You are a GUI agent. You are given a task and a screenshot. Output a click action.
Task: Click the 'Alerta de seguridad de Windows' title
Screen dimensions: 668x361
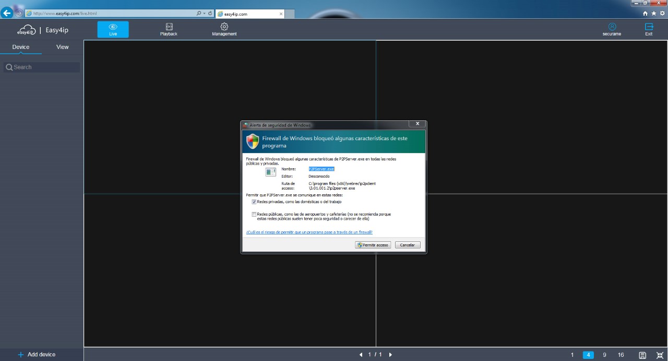pos(280,125)
